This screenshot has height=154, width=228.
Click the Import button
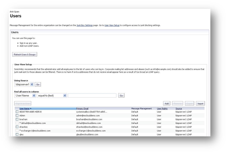tap(200, 104)
